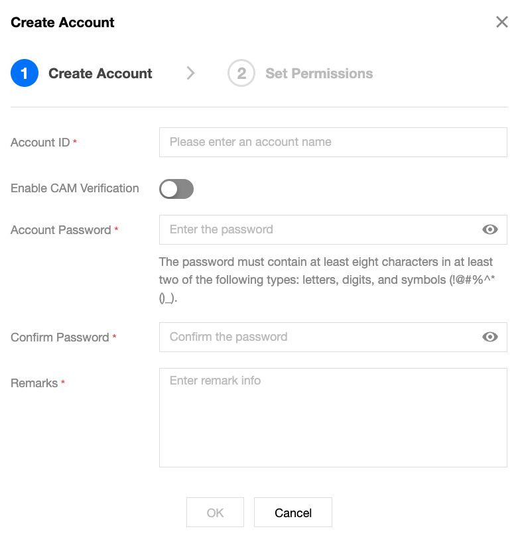This screenshot has width=520, height=545.
Task: Focus the Account ID input field
Action: (333, 142)
